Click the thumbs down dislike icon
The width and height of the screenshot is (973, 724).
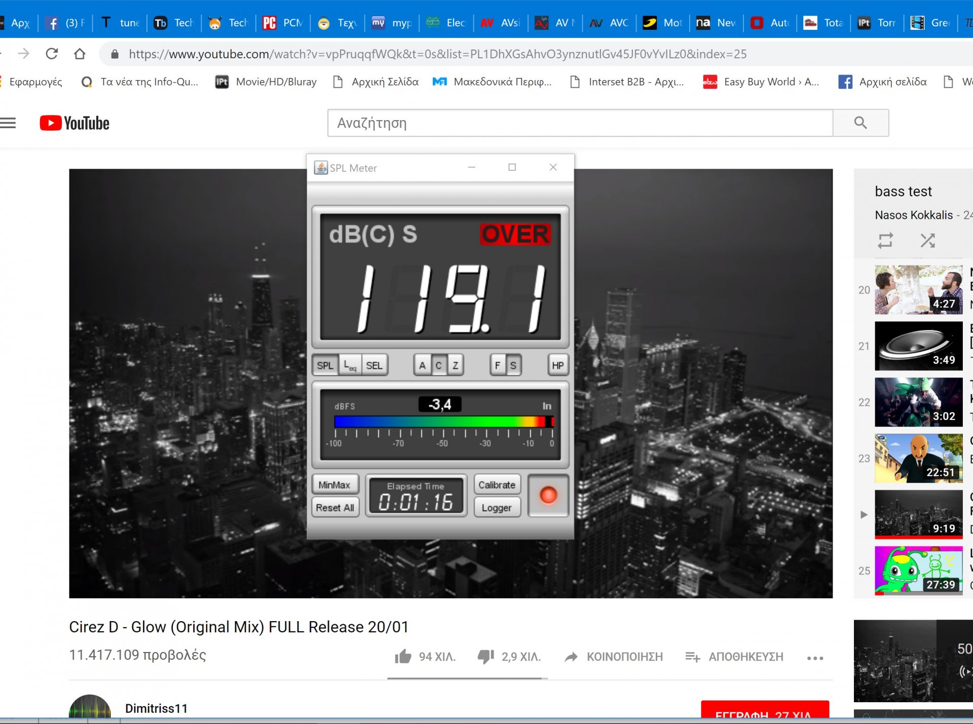point(485,657)
